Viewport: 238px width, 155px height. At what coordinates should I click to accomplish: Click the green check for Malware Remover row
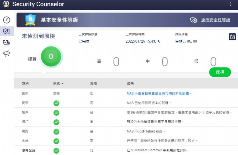tap(56, 150)
